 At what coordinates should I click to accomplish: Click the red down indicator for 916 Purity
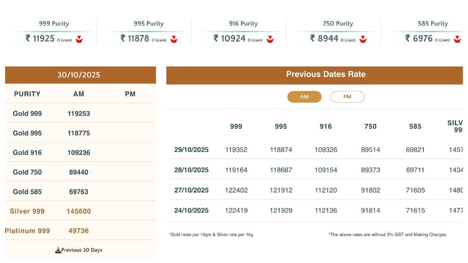point(270,39)
